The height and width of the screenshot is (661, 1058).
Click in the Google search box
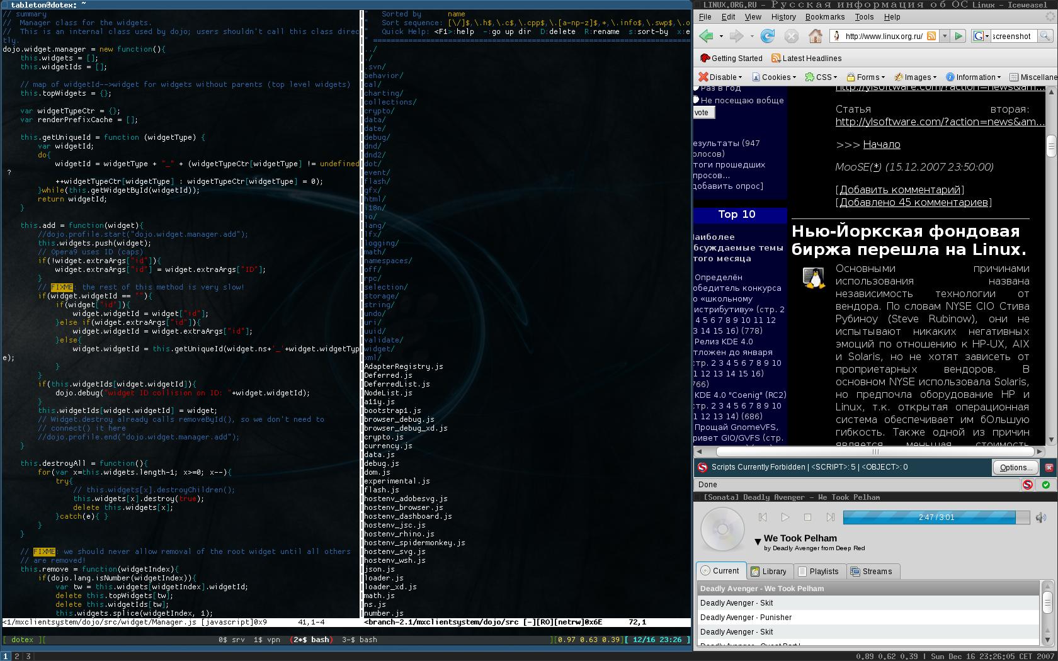coord(1013,36)
